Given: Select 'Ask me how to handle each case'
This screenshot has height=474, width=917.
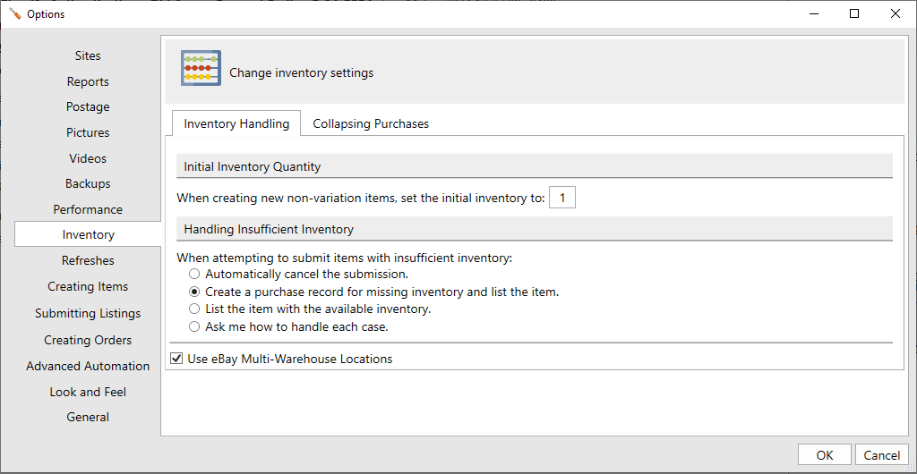Looking at the screenshot, I should click(194, 326).
